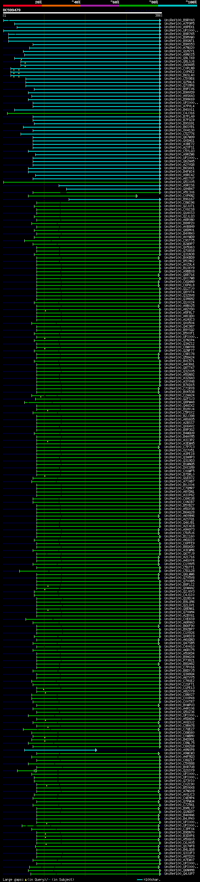Open hit UniRef100_B0KBD9
The height and width of the screenshot is (882, 200).
coord(179,258)
